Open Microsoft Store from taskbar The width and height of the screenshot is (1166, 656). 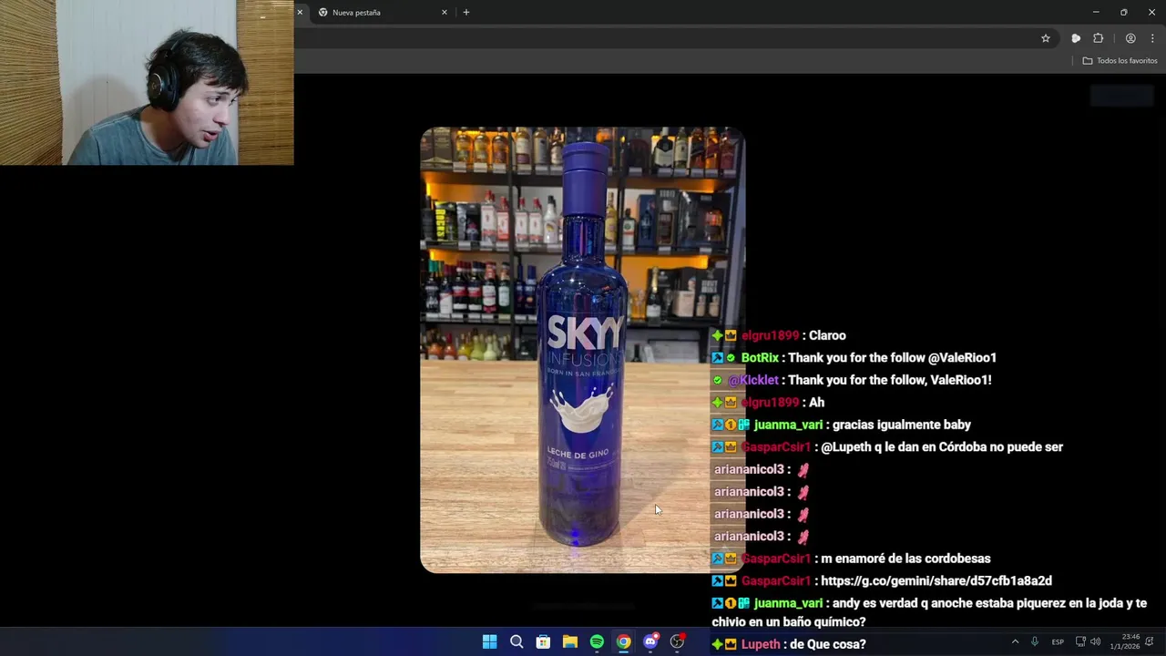click(543, 642)
